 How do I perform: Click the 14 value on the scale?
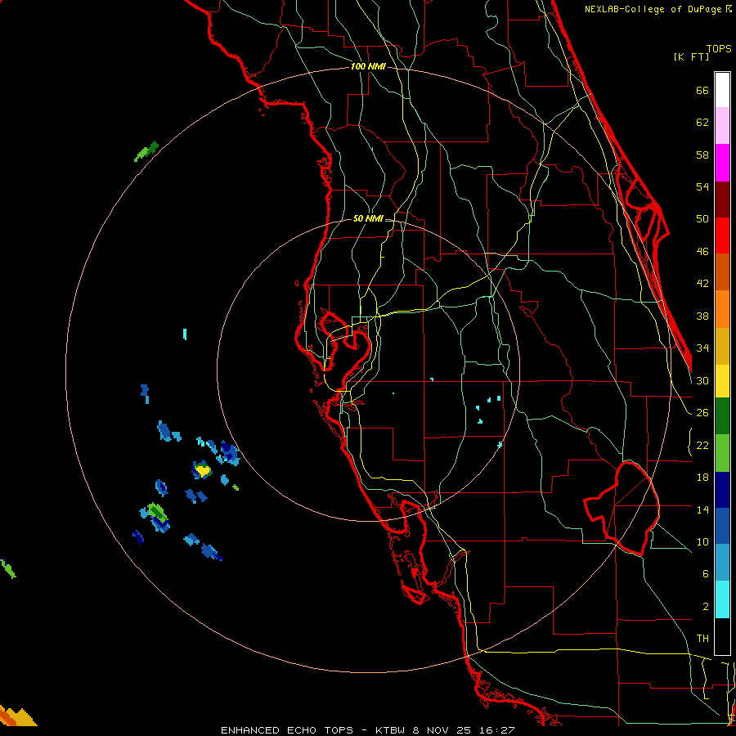[x=702, y=509]
